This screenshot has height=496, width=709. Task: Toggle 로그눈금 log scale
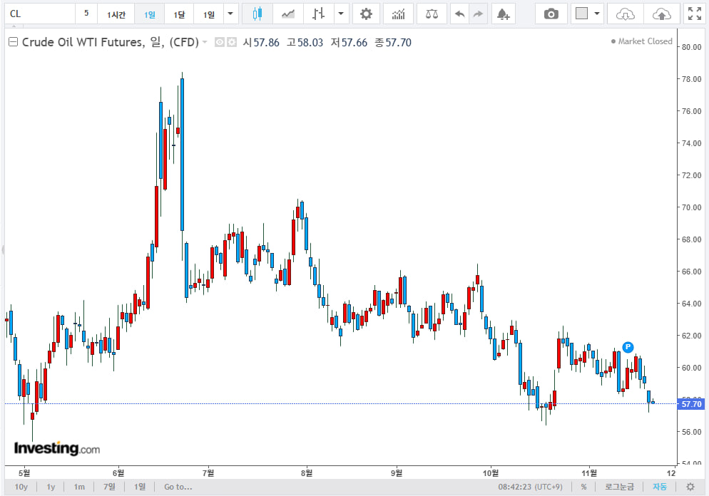coord(619,487)
